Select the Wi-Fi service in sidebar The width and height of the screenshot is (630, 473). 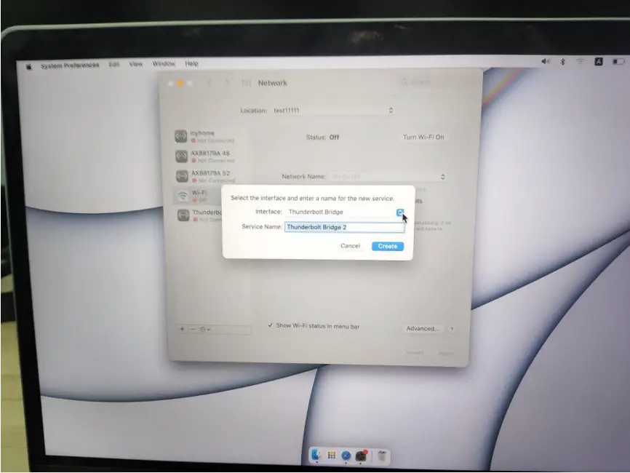199,196
